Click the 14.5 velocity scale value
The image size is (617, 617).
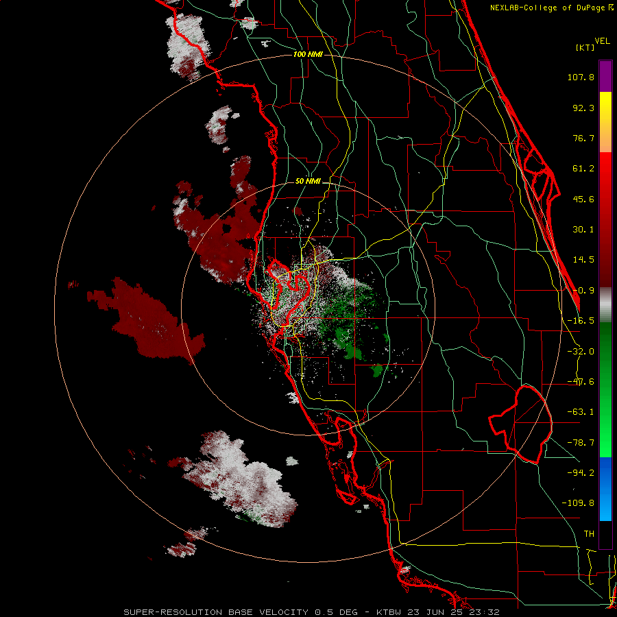[583, 260]
